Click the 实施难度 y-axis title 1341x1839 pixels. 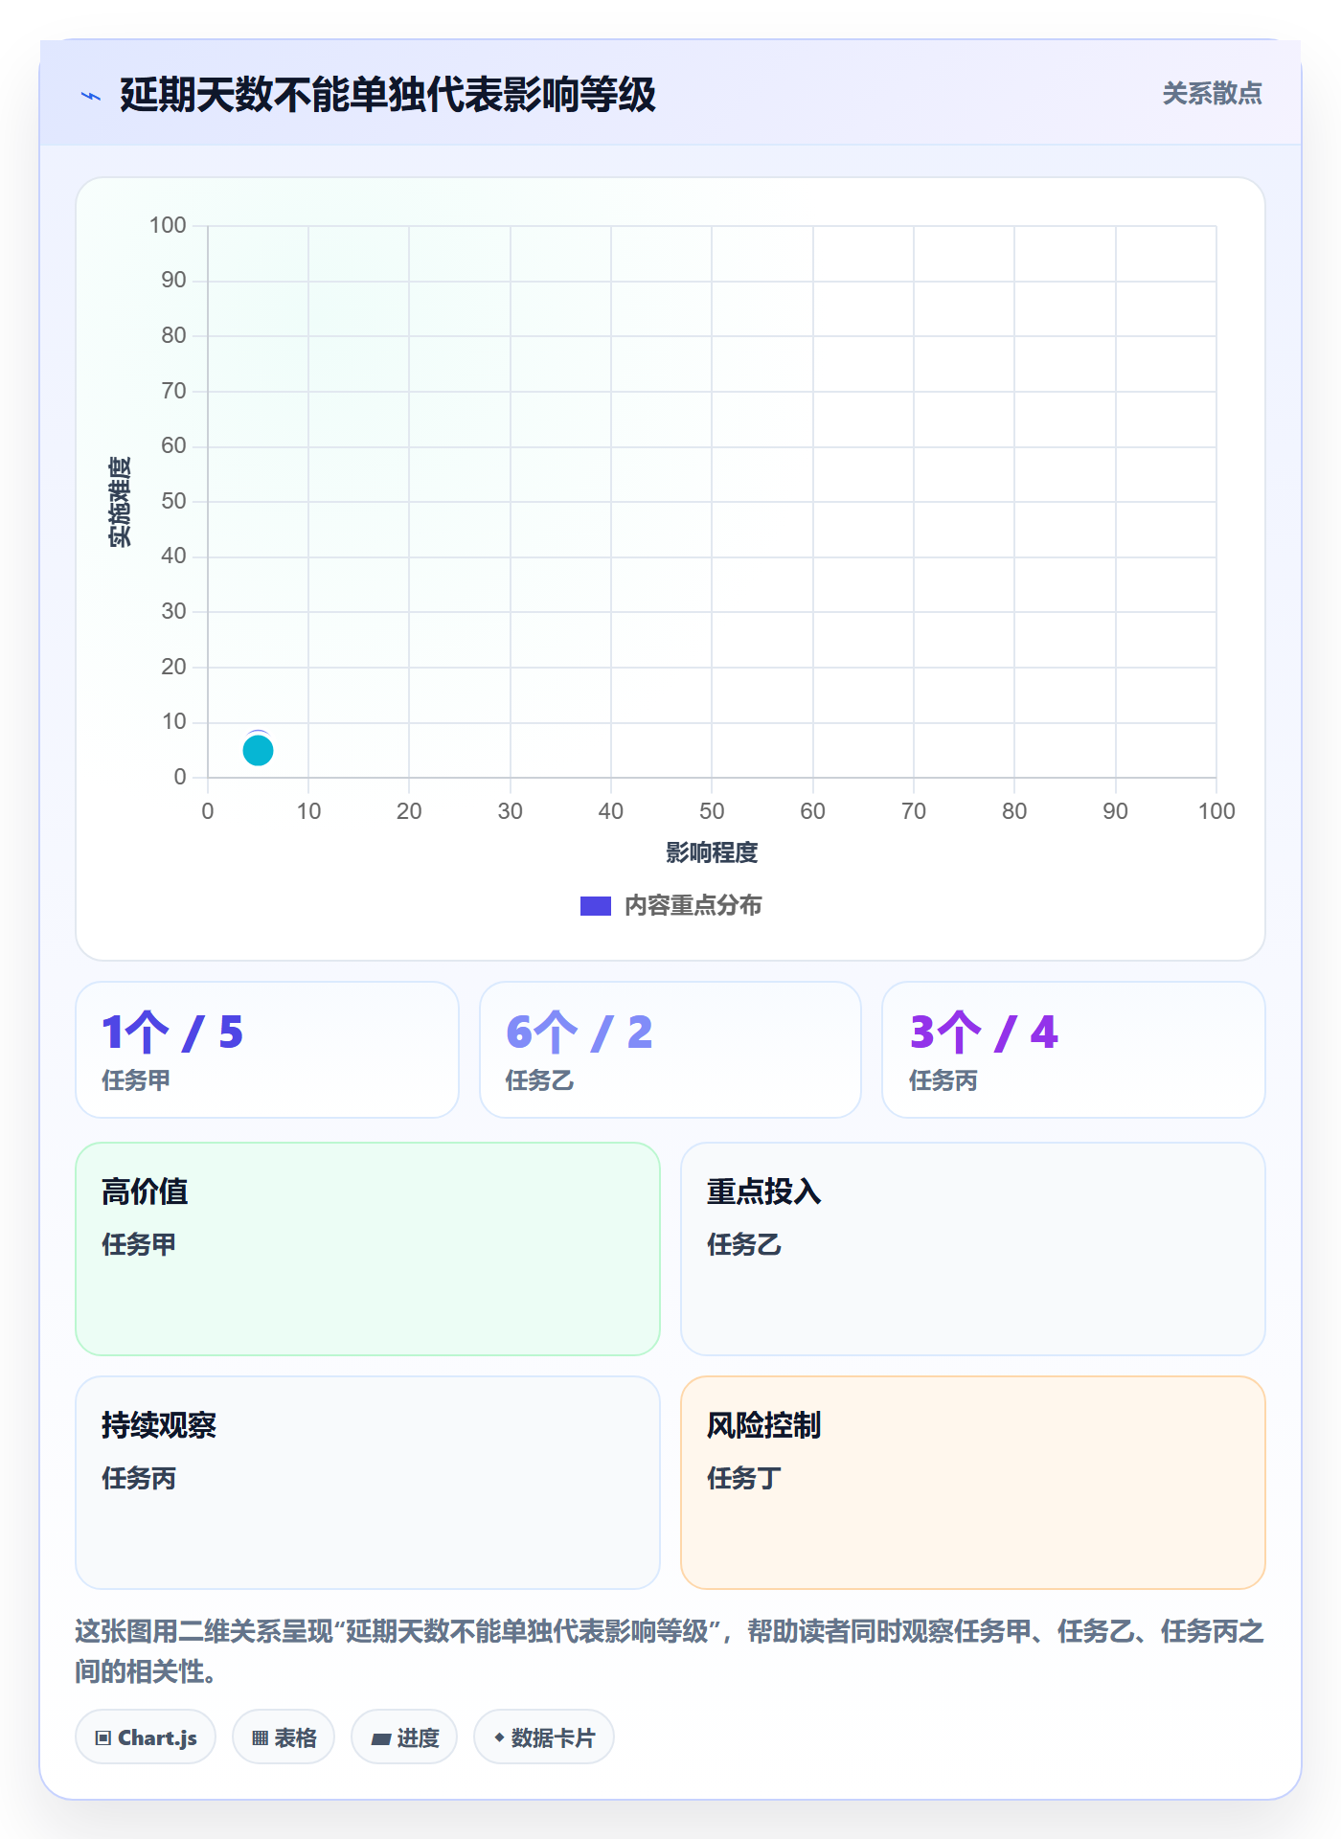pos(120,502)
